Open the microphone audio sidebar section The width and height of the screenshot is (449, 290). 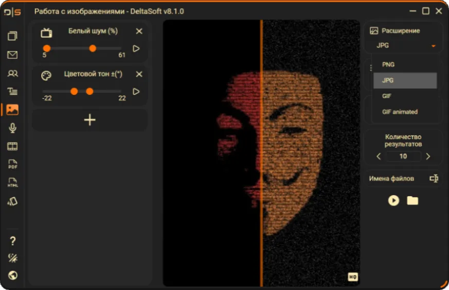[12, 128]
